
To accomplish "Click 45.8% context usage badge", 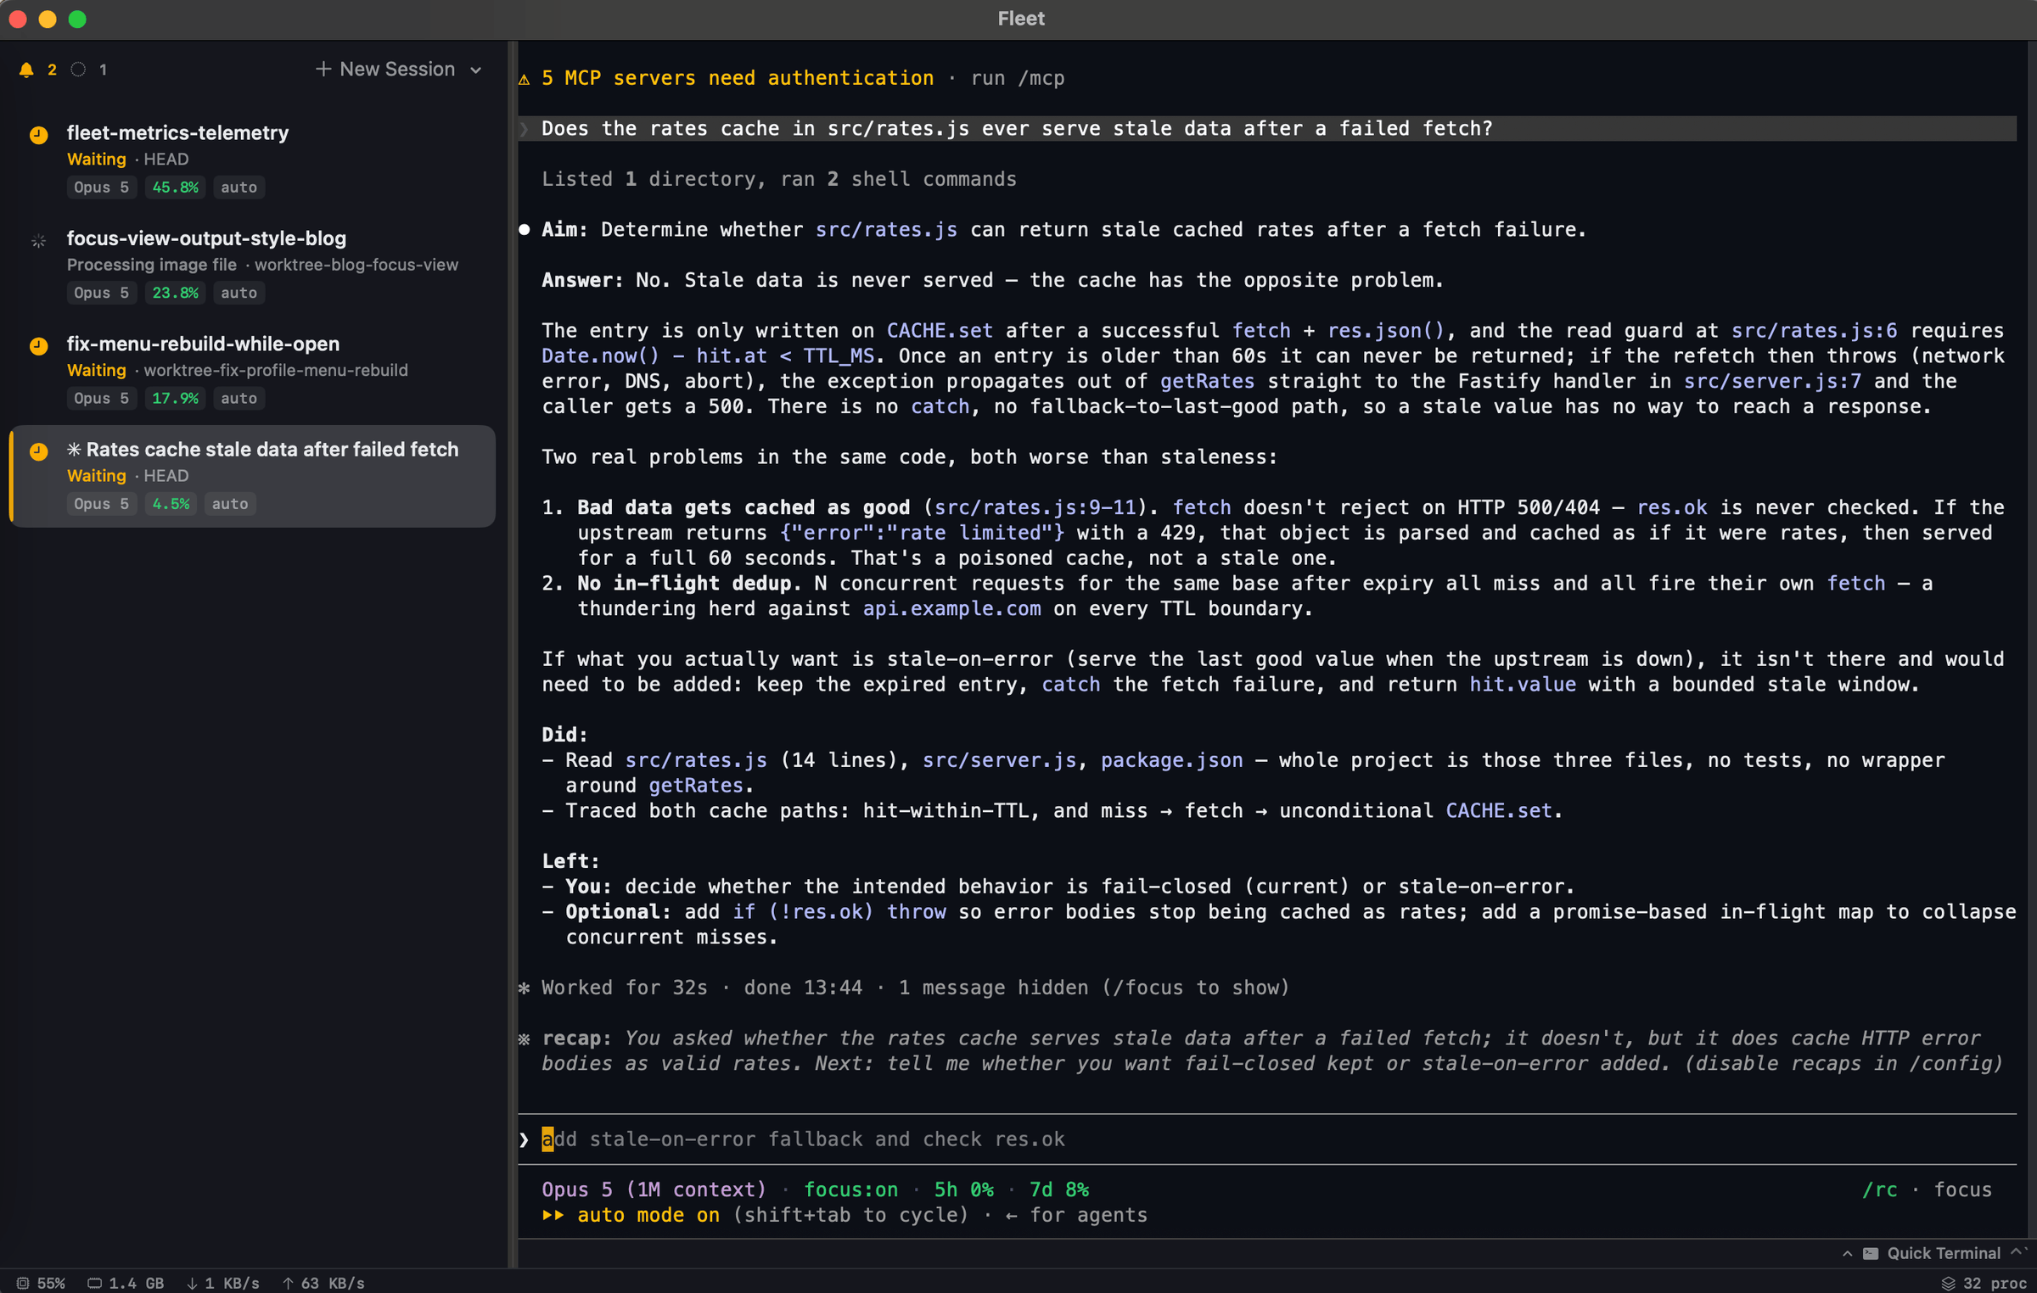I will (x=175, y=188).
